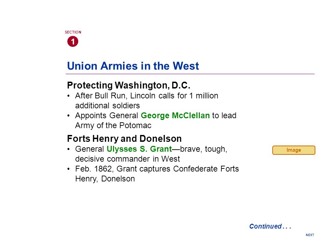328x246 pixels.
Task: Click the Protecting Washington, D.C. heading
Action: click(129, 85)
